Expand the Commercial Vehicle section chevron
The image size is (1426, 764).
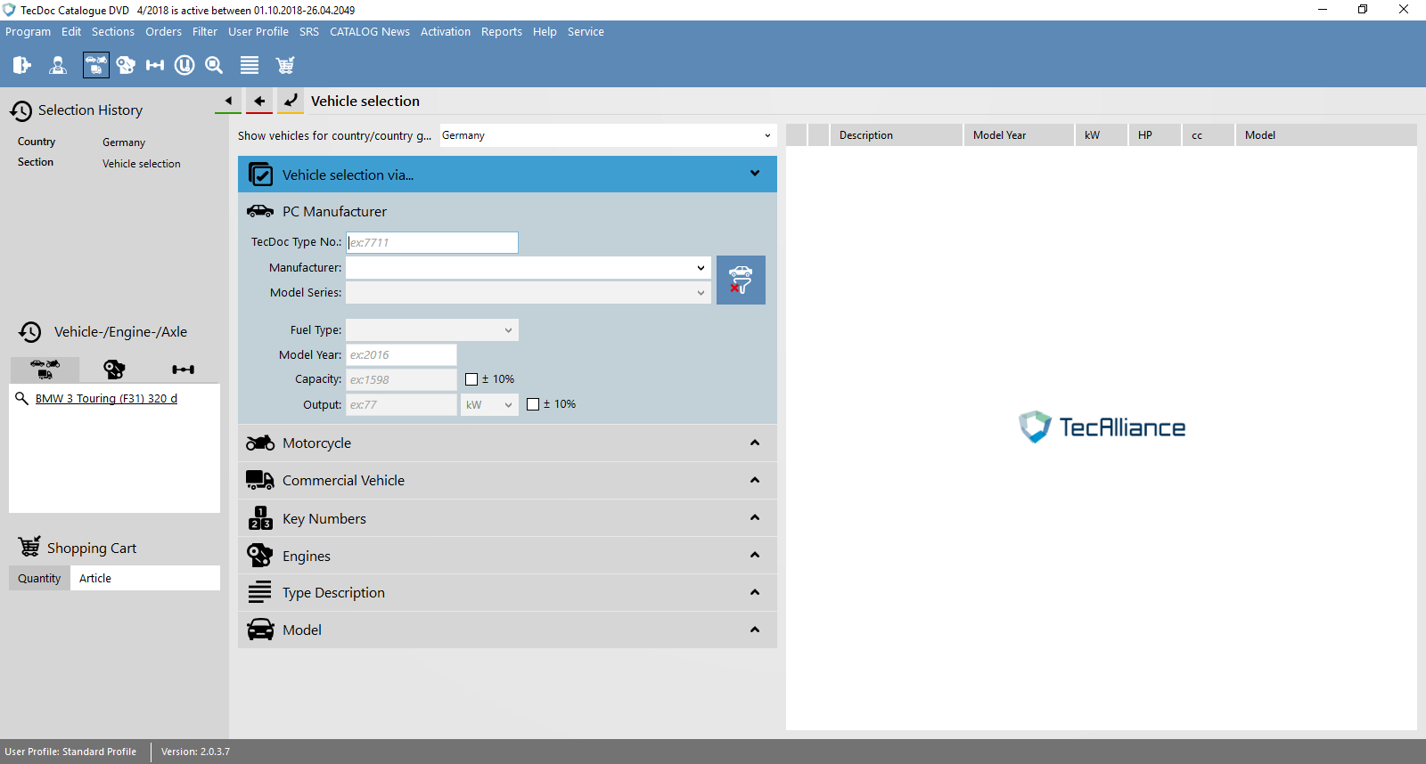coord(755,480)
